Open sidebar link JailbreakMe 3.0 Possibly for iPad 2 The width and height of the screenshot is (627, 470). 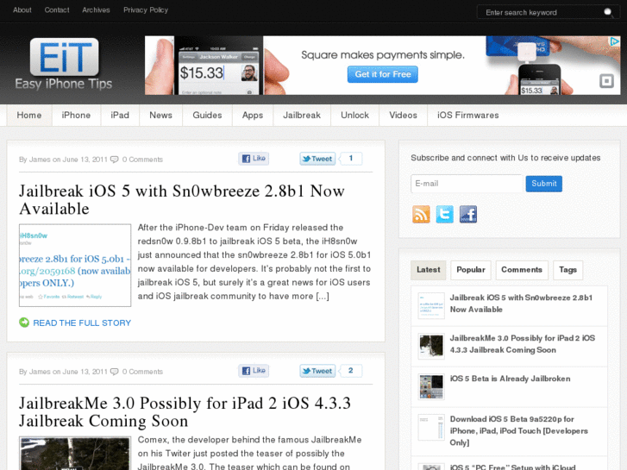click(523, 344)
